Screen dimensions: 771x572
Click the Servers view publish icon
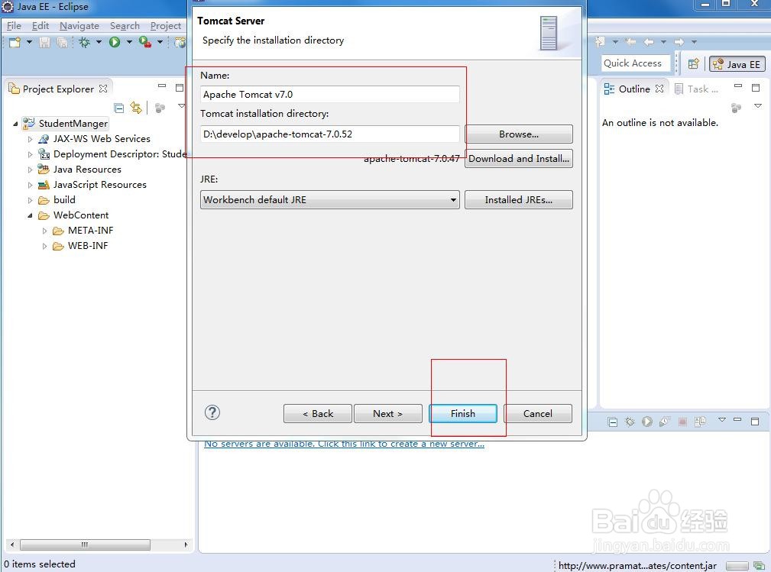click(x=700, y=422)
